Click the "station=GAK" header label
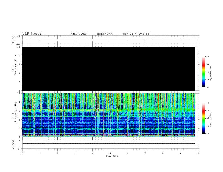This screenshot has height=172, width=223. coord(104,34)
